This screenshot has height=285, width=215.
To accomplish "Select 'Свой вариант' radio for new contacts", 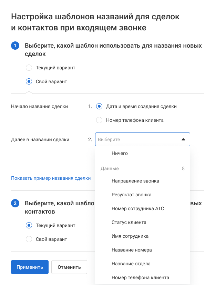I will click(29, 239).
